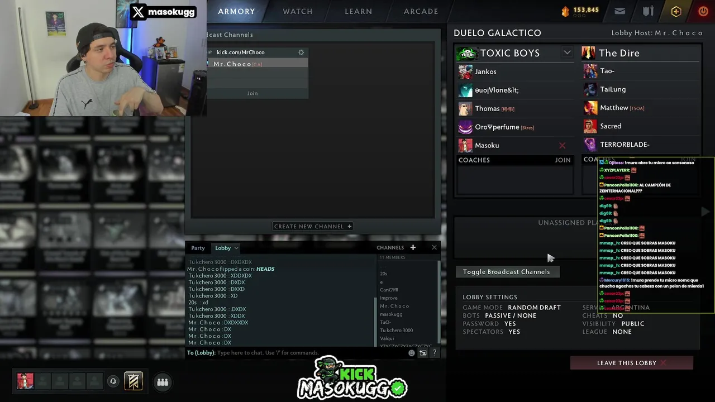The width and height of the screenshot is (715, 402).
Task: Select member 'masokugg' in channel list
Action: (x=391, y=314)
